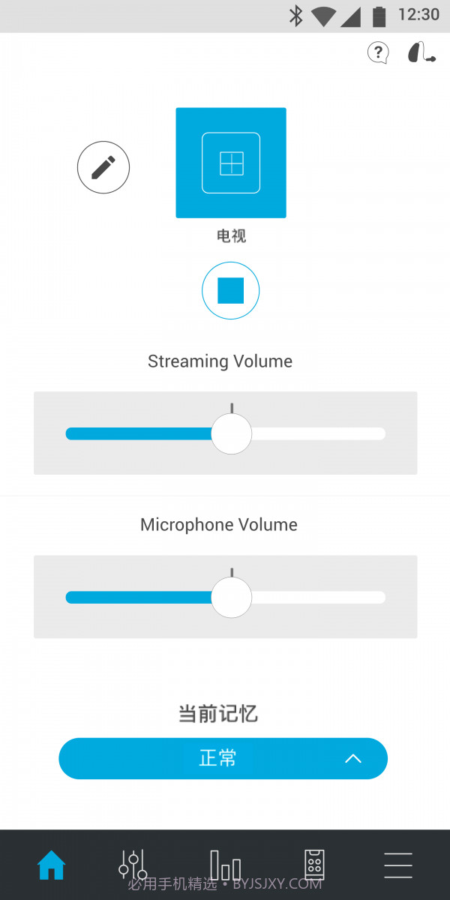450x900 pixels.
Task: Open the Home tab in bottom navigation
Action: 51,864
